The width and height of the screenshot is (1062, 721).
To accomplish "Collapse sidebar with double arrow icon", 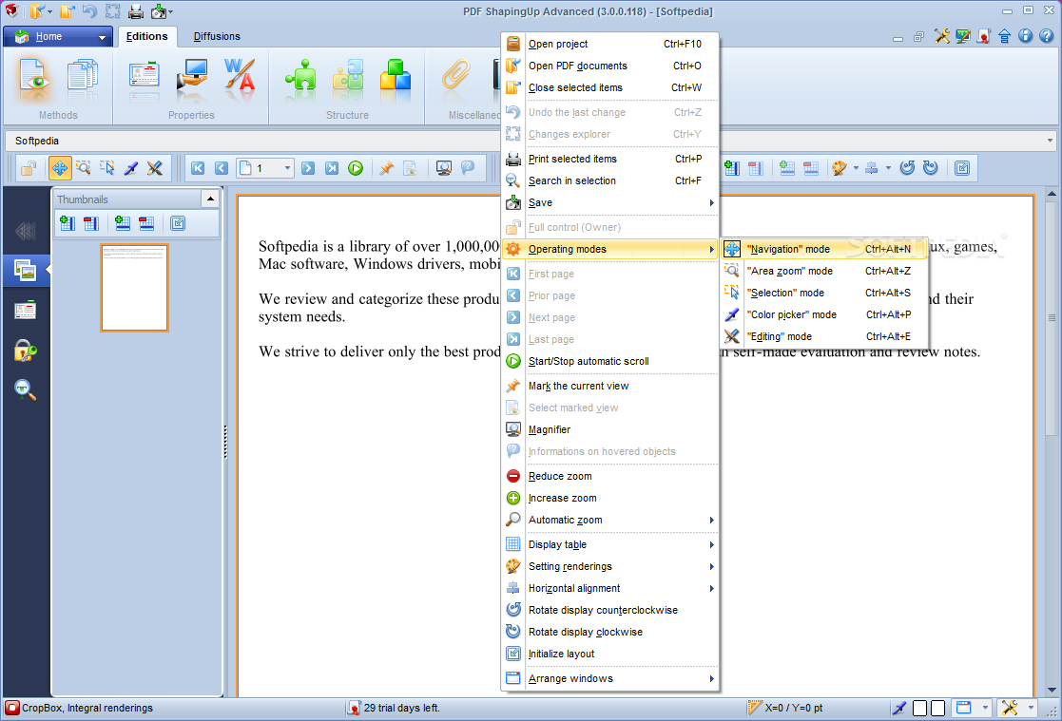I will (25, 232).
